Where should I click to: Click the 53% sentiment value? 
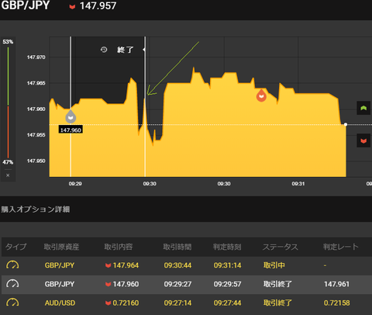(x=8, y=42)
